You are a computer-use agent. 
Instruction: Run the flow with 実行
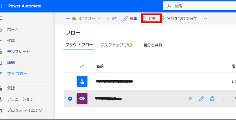point(112,19)
